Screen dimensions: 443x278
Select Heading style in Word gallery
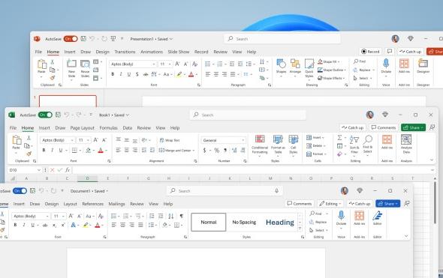(x=280, y=222)
